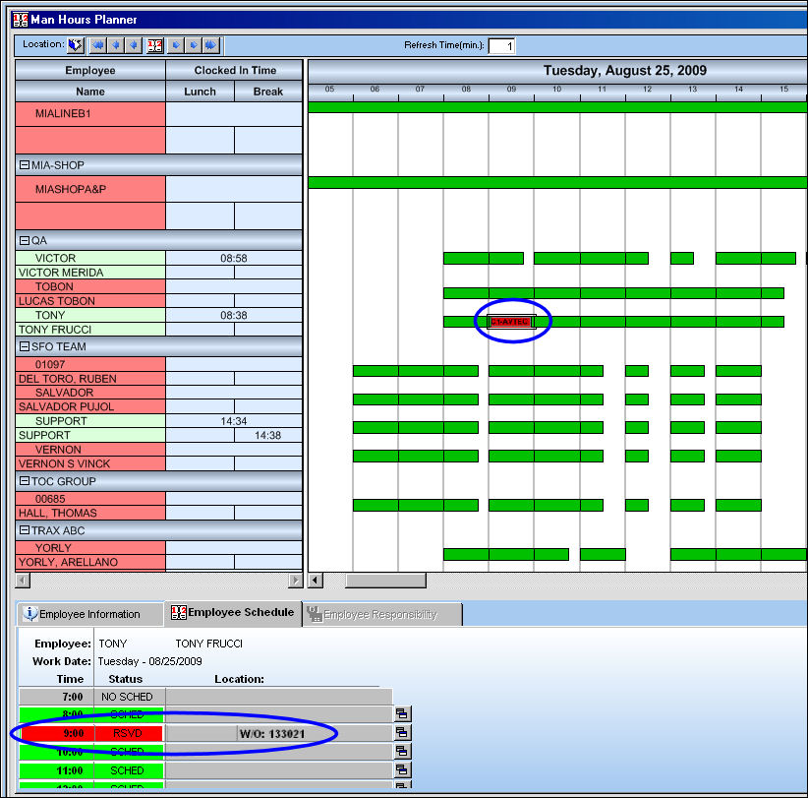Select the MIASHOPA&P employee row
The height and width of the screenshot is (798, 808).
(x=90, y=189)
